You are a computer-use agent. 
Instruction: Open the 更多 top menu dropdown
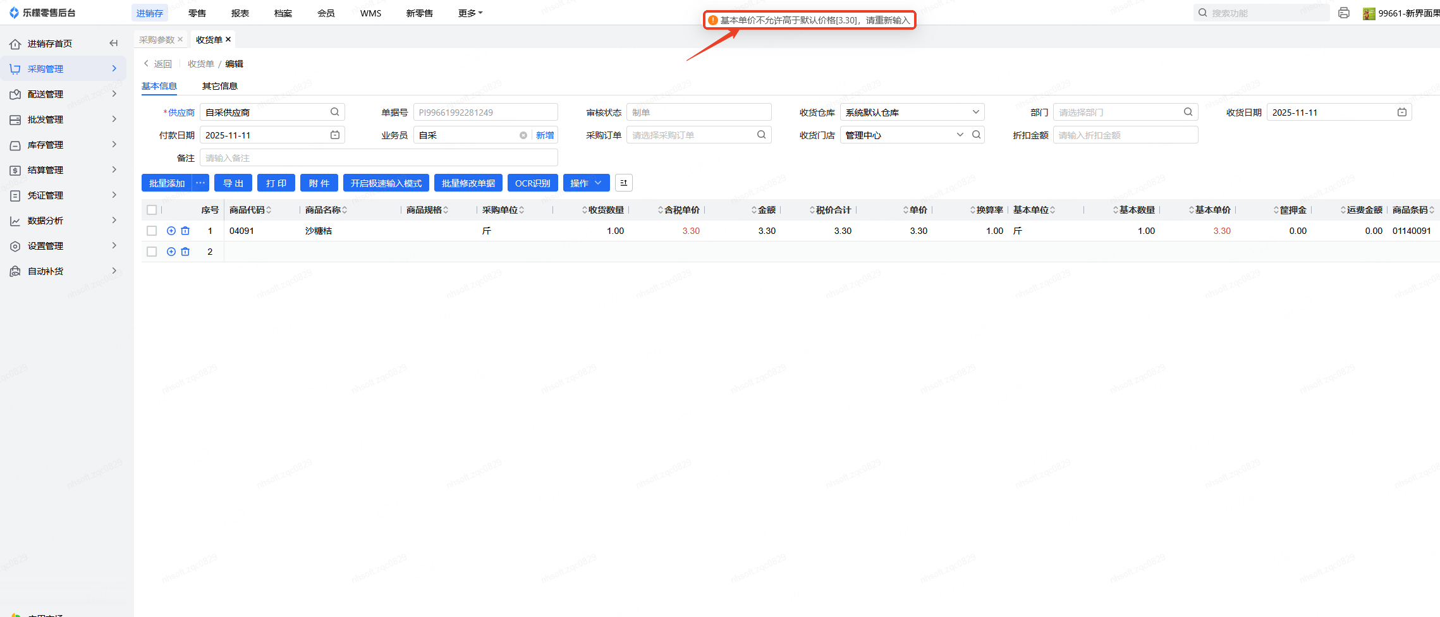470,13
